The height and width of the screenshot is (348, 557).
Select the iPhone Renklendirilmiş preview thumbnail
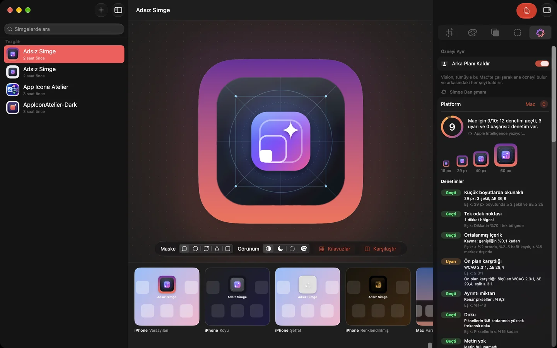pyautogui.click(x=378, y=297)
